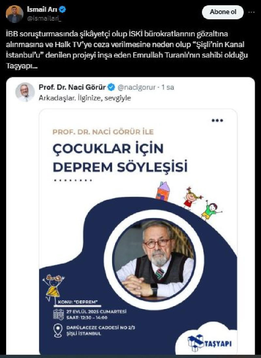Open three-dot menu on the event poster
The height and width of the screenshot is (358, 261).
tap(217, 120)
